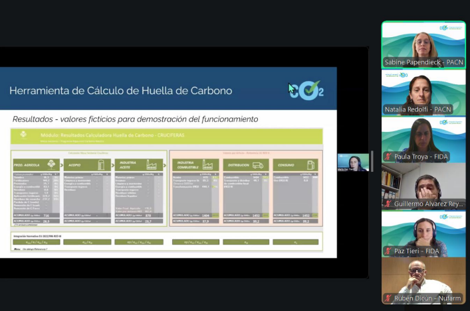Image resolution: width=470 pixels, height=311 pixels.
Task: Click the factory icon beside INDUSTRIA ACEITE
Action: pyautogui.click(x=152, y=164)
